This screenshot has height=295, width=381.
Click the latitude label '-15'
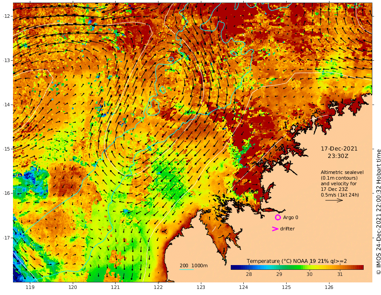click(6, 149)
